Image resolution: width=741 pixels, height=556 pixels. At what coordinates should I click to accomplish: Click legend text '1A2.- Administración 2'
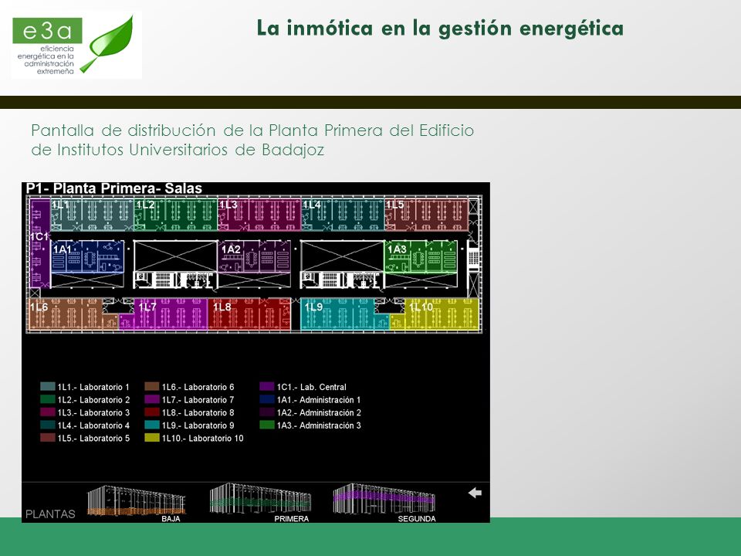(x=319, y=412)
